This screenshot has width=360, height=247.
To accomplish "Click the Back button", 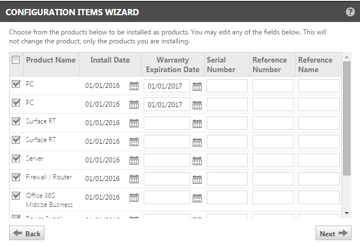I will click(26, 233).
